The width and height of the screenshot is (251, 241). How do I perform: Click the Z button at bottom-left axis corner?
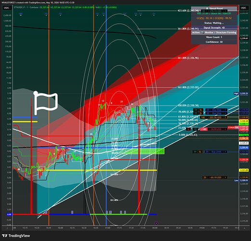(x=7, y=228)
